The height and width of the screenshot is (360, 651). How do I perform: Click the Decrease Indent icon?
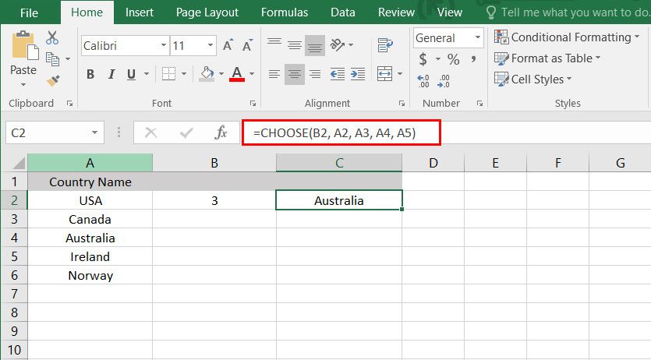337,74
